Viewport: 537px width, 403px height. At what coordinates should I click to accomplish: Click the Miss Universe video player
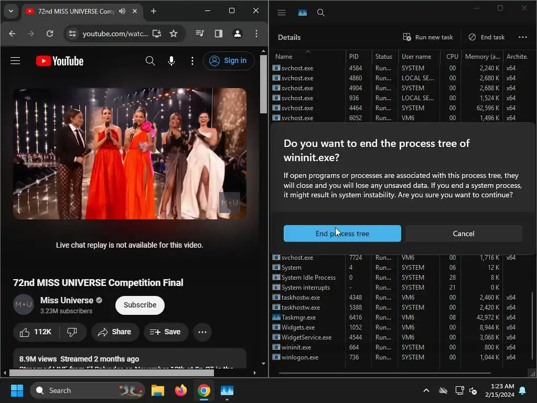130,154
